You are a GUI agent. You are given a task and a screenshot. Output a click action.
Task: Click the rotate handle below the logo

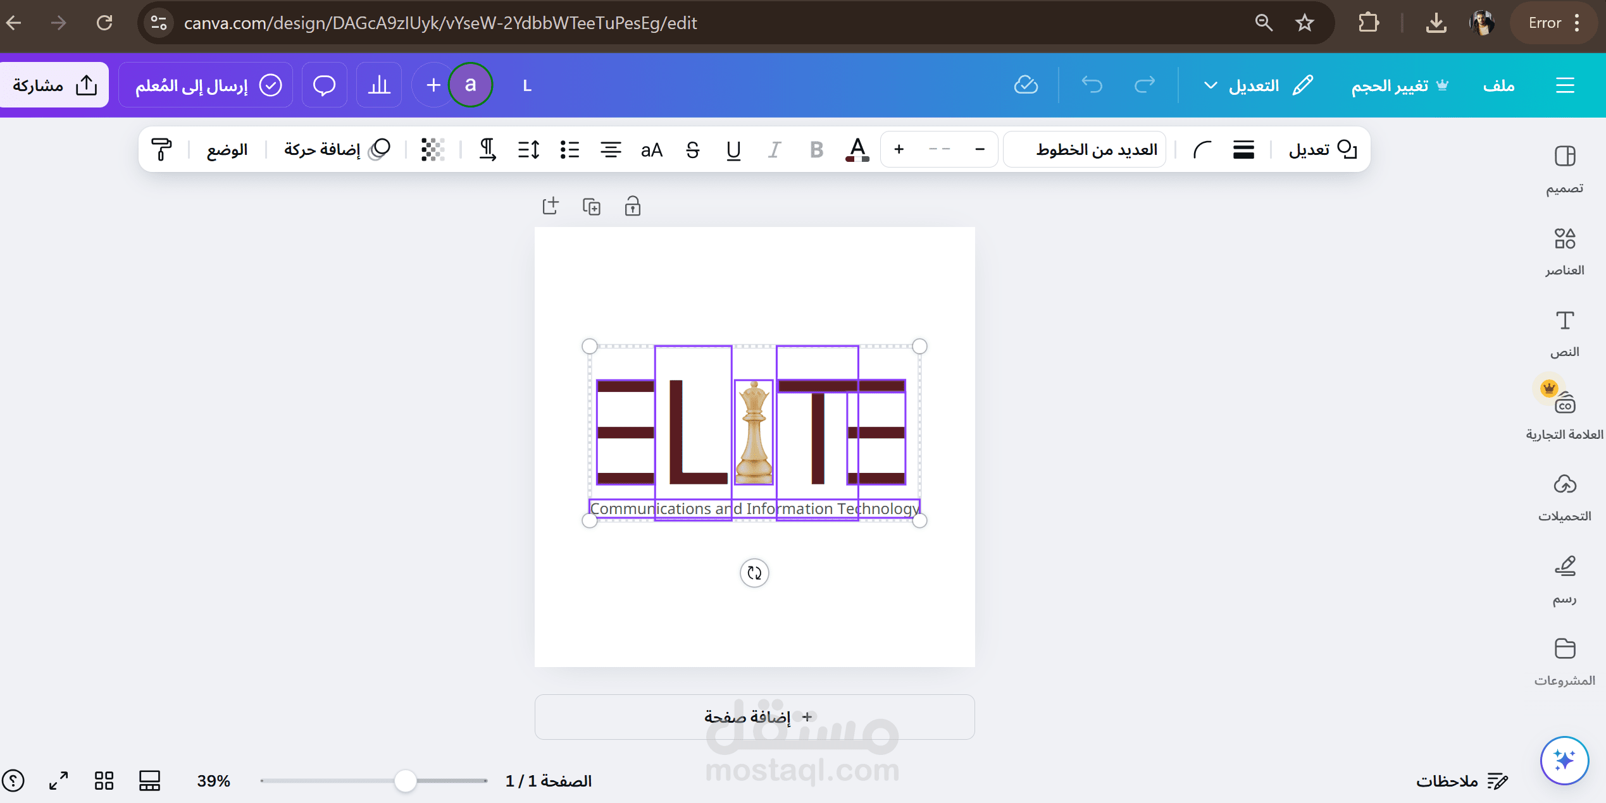point(754,573)
